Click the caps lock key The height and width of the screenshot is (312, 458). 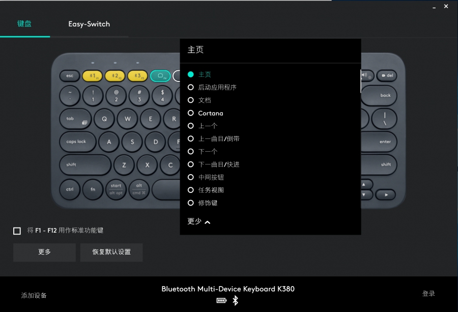[x=78, y=141]
